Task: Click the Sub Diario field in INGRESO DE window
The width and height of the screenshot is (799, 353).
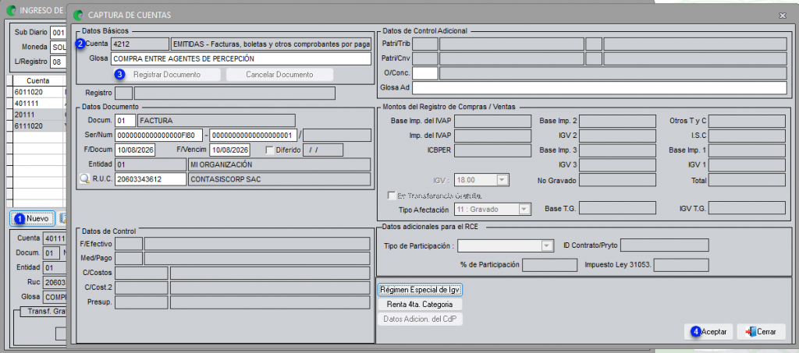Action: pos(59,33)
